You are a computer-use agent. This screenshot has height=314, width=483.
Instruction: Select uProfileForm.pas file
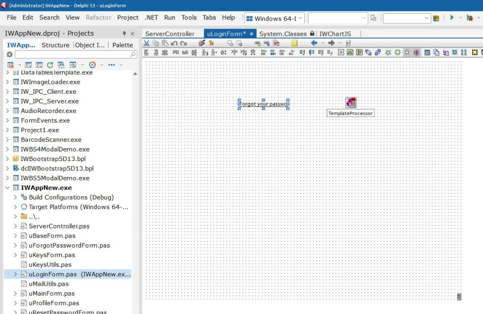54,303
